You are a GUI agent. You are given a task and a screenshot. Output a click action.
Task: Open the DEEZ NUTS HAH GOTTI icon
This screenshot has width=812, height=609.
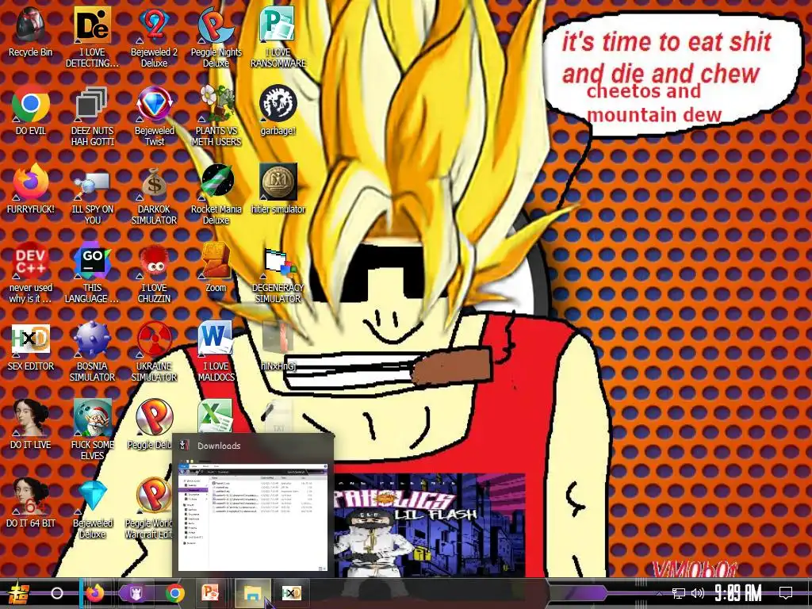(x=92, y=116)
